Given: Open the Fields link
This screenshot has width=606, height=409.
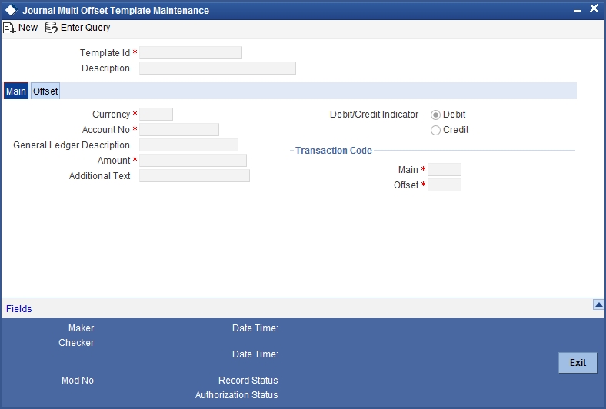Looking at the screenshot, I should (19, 309).
